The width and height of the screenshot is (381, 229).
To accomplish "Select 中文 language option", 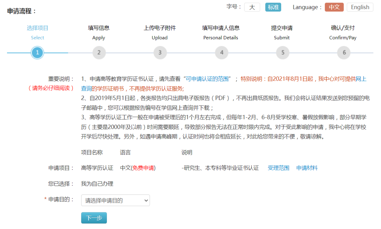I will pos(334,7).
